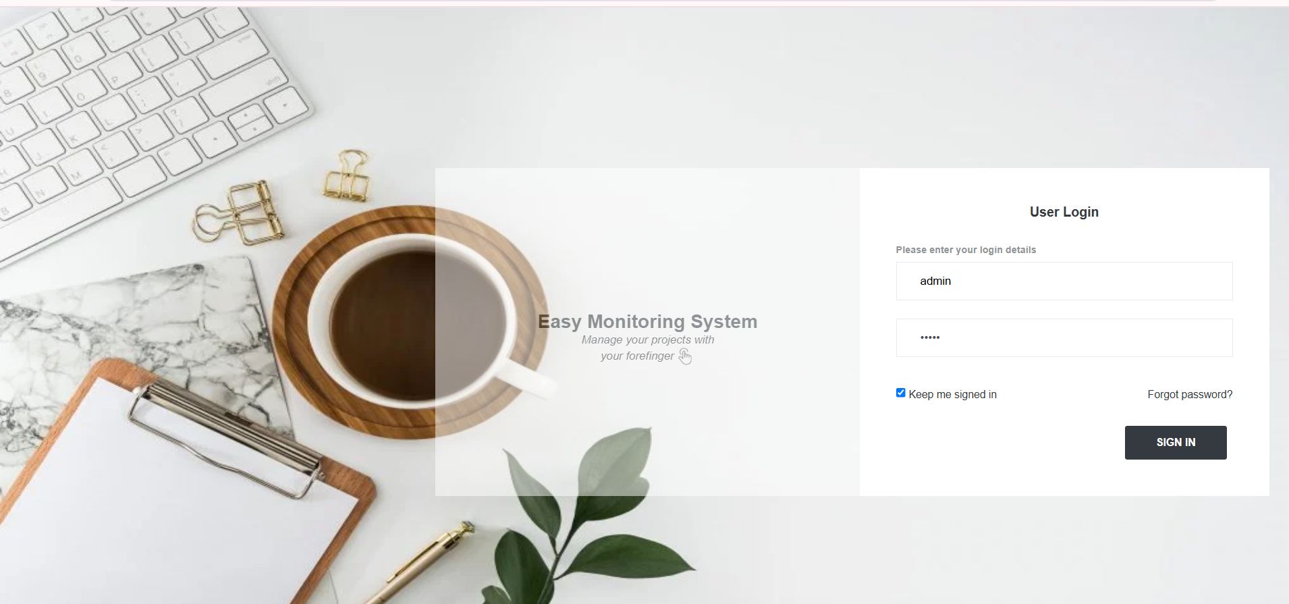The height and width of the screenshot is (604, 1289).
Task: Click the Please enter your login details text
Action: pos(966,250)
